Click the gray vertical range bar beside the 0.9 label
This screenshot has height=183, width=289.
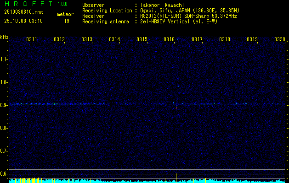(x=9, y=106)
